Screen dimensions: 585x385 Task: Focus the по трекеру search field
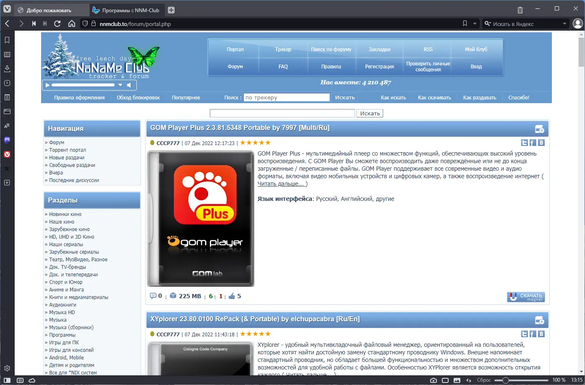(287, 97)
